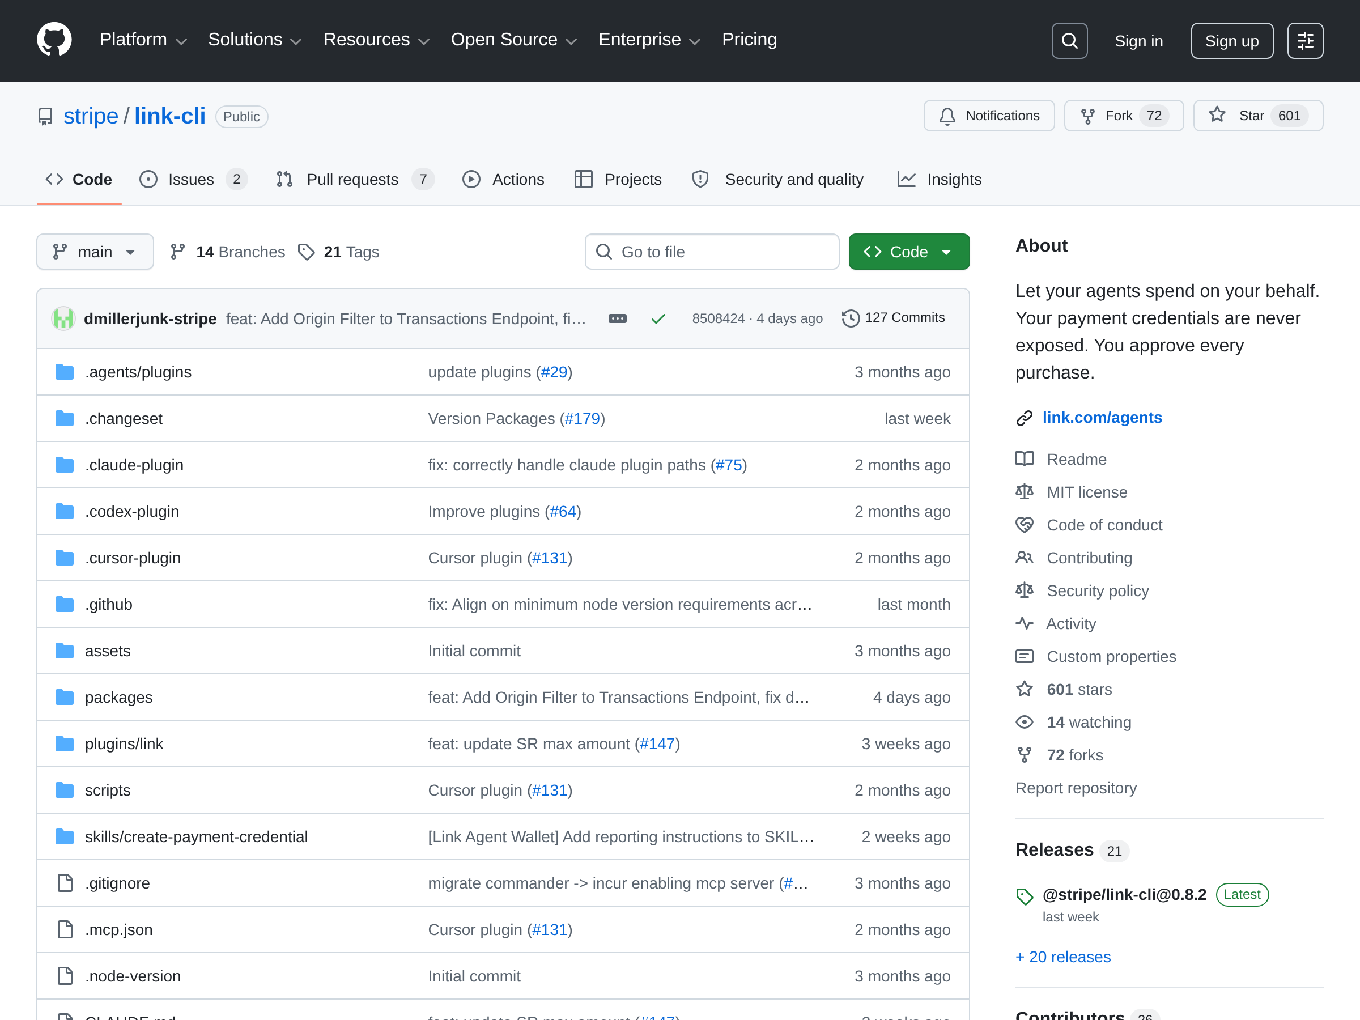Click the folder icon for packages
This screenshot has height=1020, width=1360.
pos(65,697)
